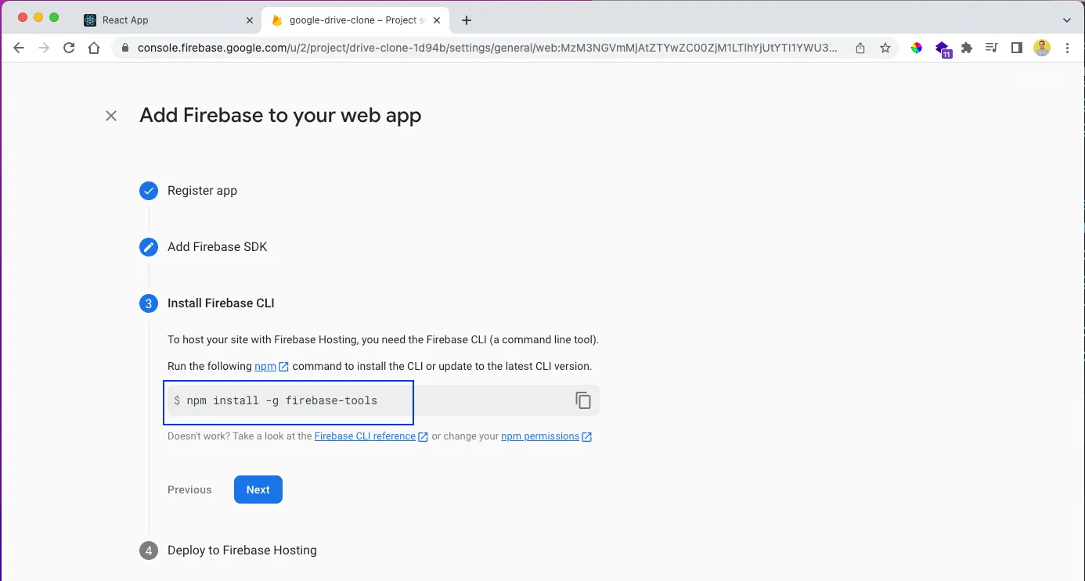Click the step 4 number badge
This screenshot has width=1085, height=581.
[149, 551]
